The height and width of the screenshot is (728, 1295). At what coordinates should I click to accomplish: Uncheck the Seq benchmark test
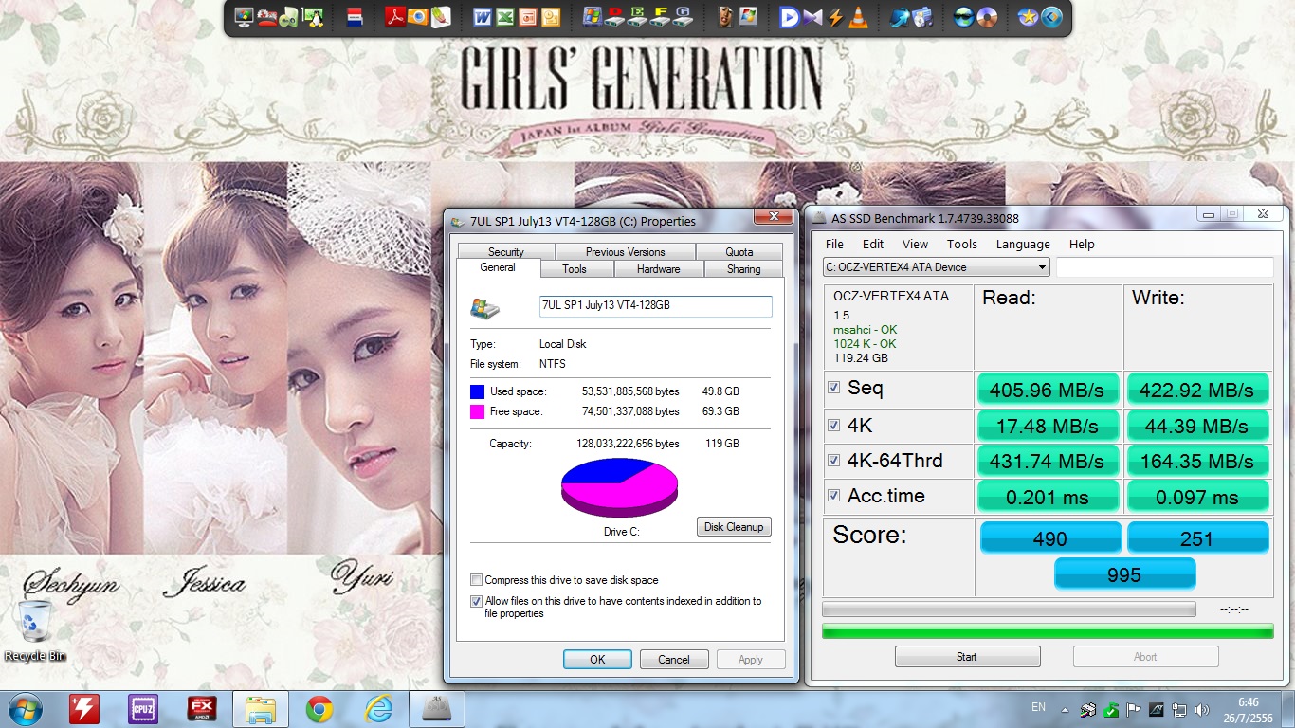[x=833, y=388]
